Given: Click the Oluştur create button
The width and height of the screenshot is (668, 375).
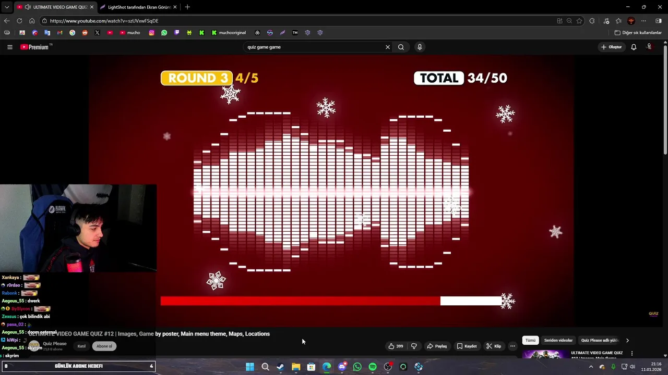Looking at the screenshot, I should [x=611, y=47].
